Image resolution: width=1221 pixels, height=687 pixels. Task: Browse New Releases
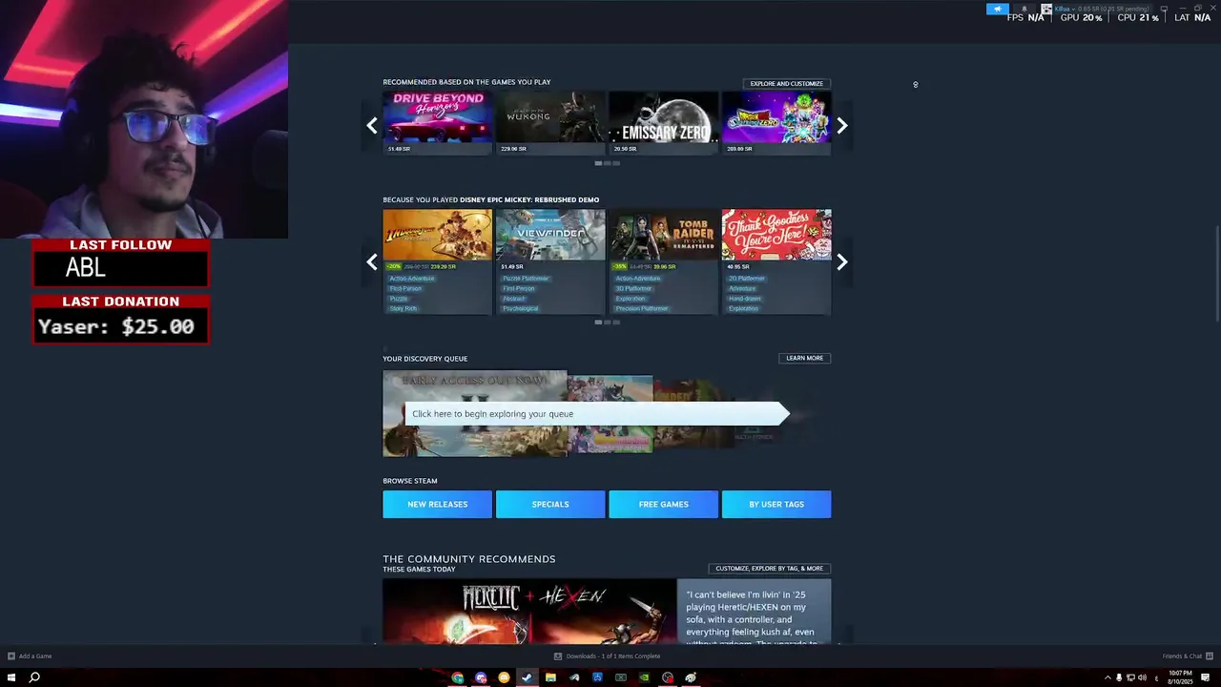[438, 504]
